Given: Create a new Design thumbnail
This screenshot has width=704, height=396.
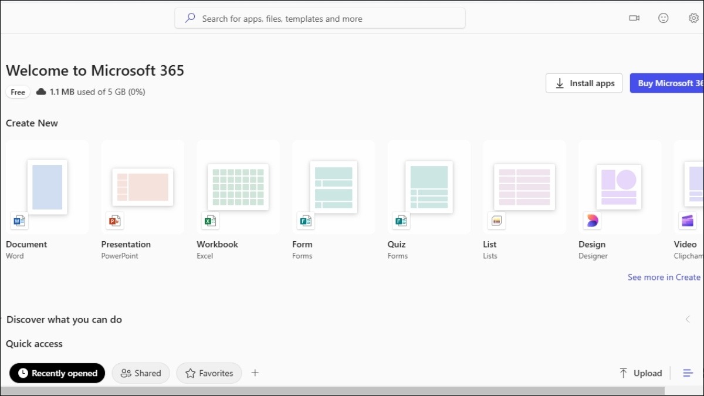Looking at the screenshot, I should tap(620, 187).
